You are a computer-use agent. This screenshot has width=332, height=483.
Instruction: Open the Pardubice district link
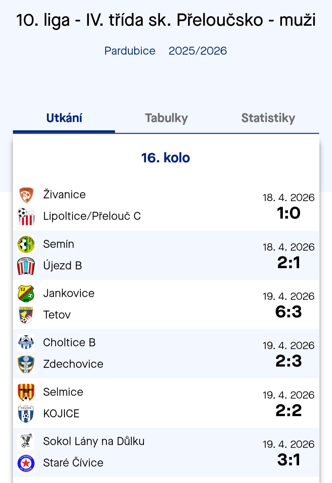click(x=130, y=51)
